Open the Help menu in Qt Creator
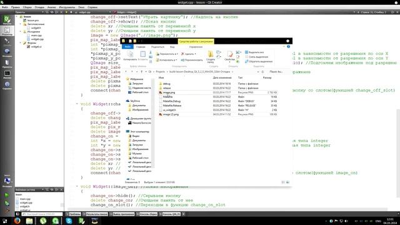This screenshot has height=225, width=400. 92,7
